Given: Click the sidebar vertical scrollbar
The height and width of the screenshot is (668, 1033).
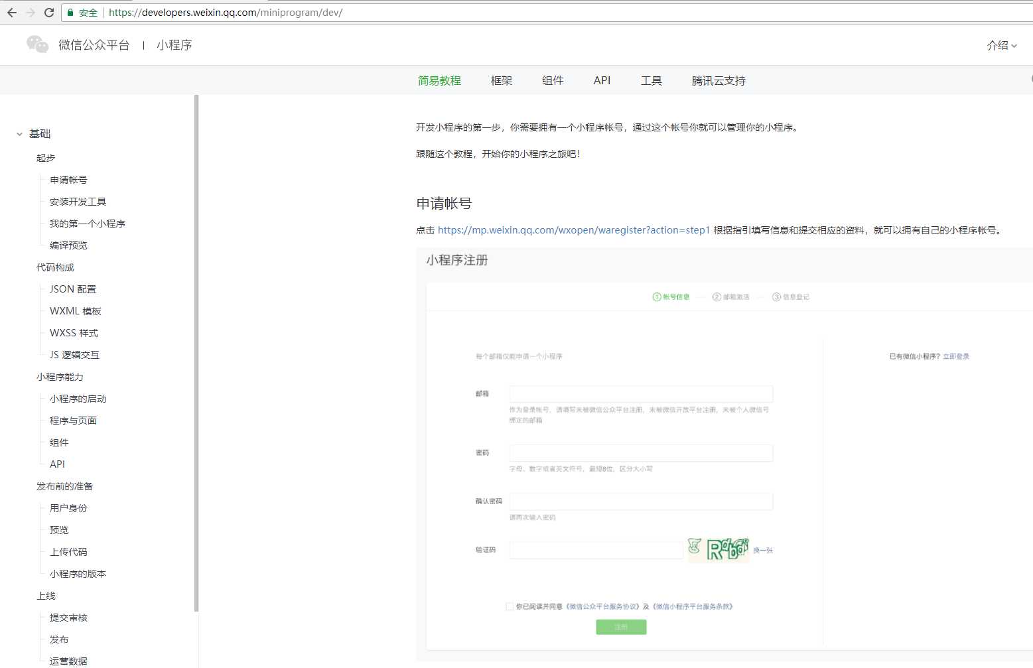Looking at the screenshot, I should 196,353.
